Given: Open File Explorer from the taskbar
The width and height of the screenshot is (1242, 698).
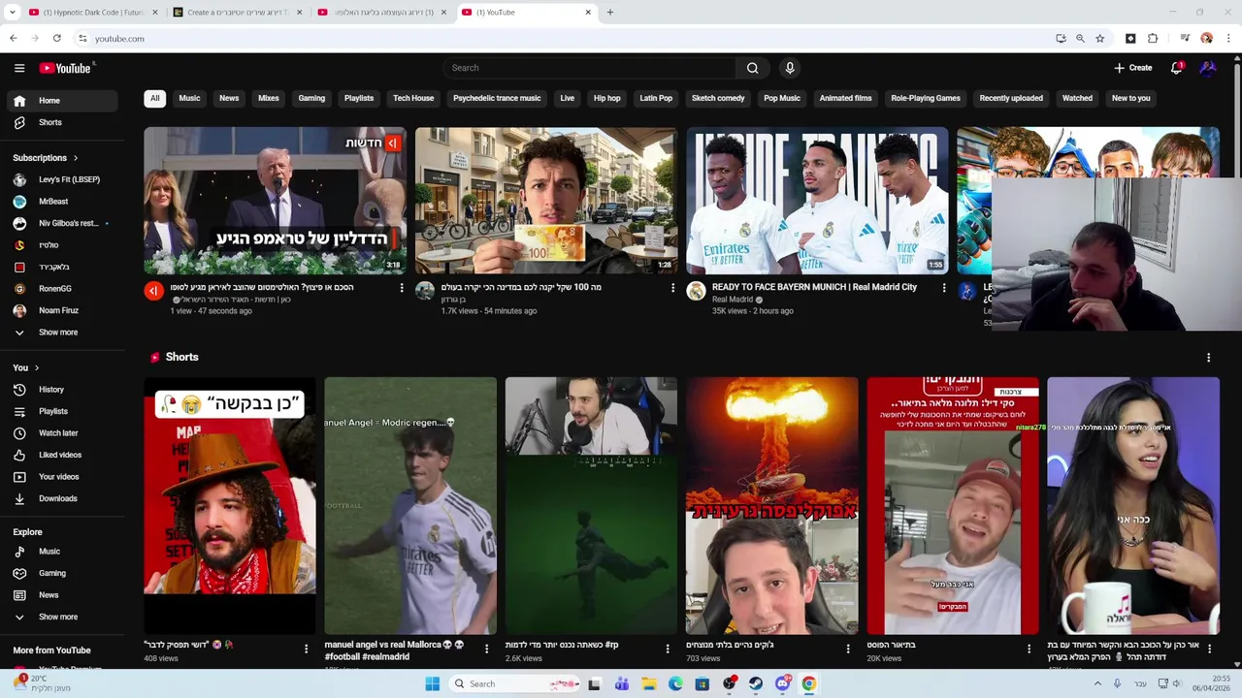Looking at the screenshot, I should [x=649, y=683].
